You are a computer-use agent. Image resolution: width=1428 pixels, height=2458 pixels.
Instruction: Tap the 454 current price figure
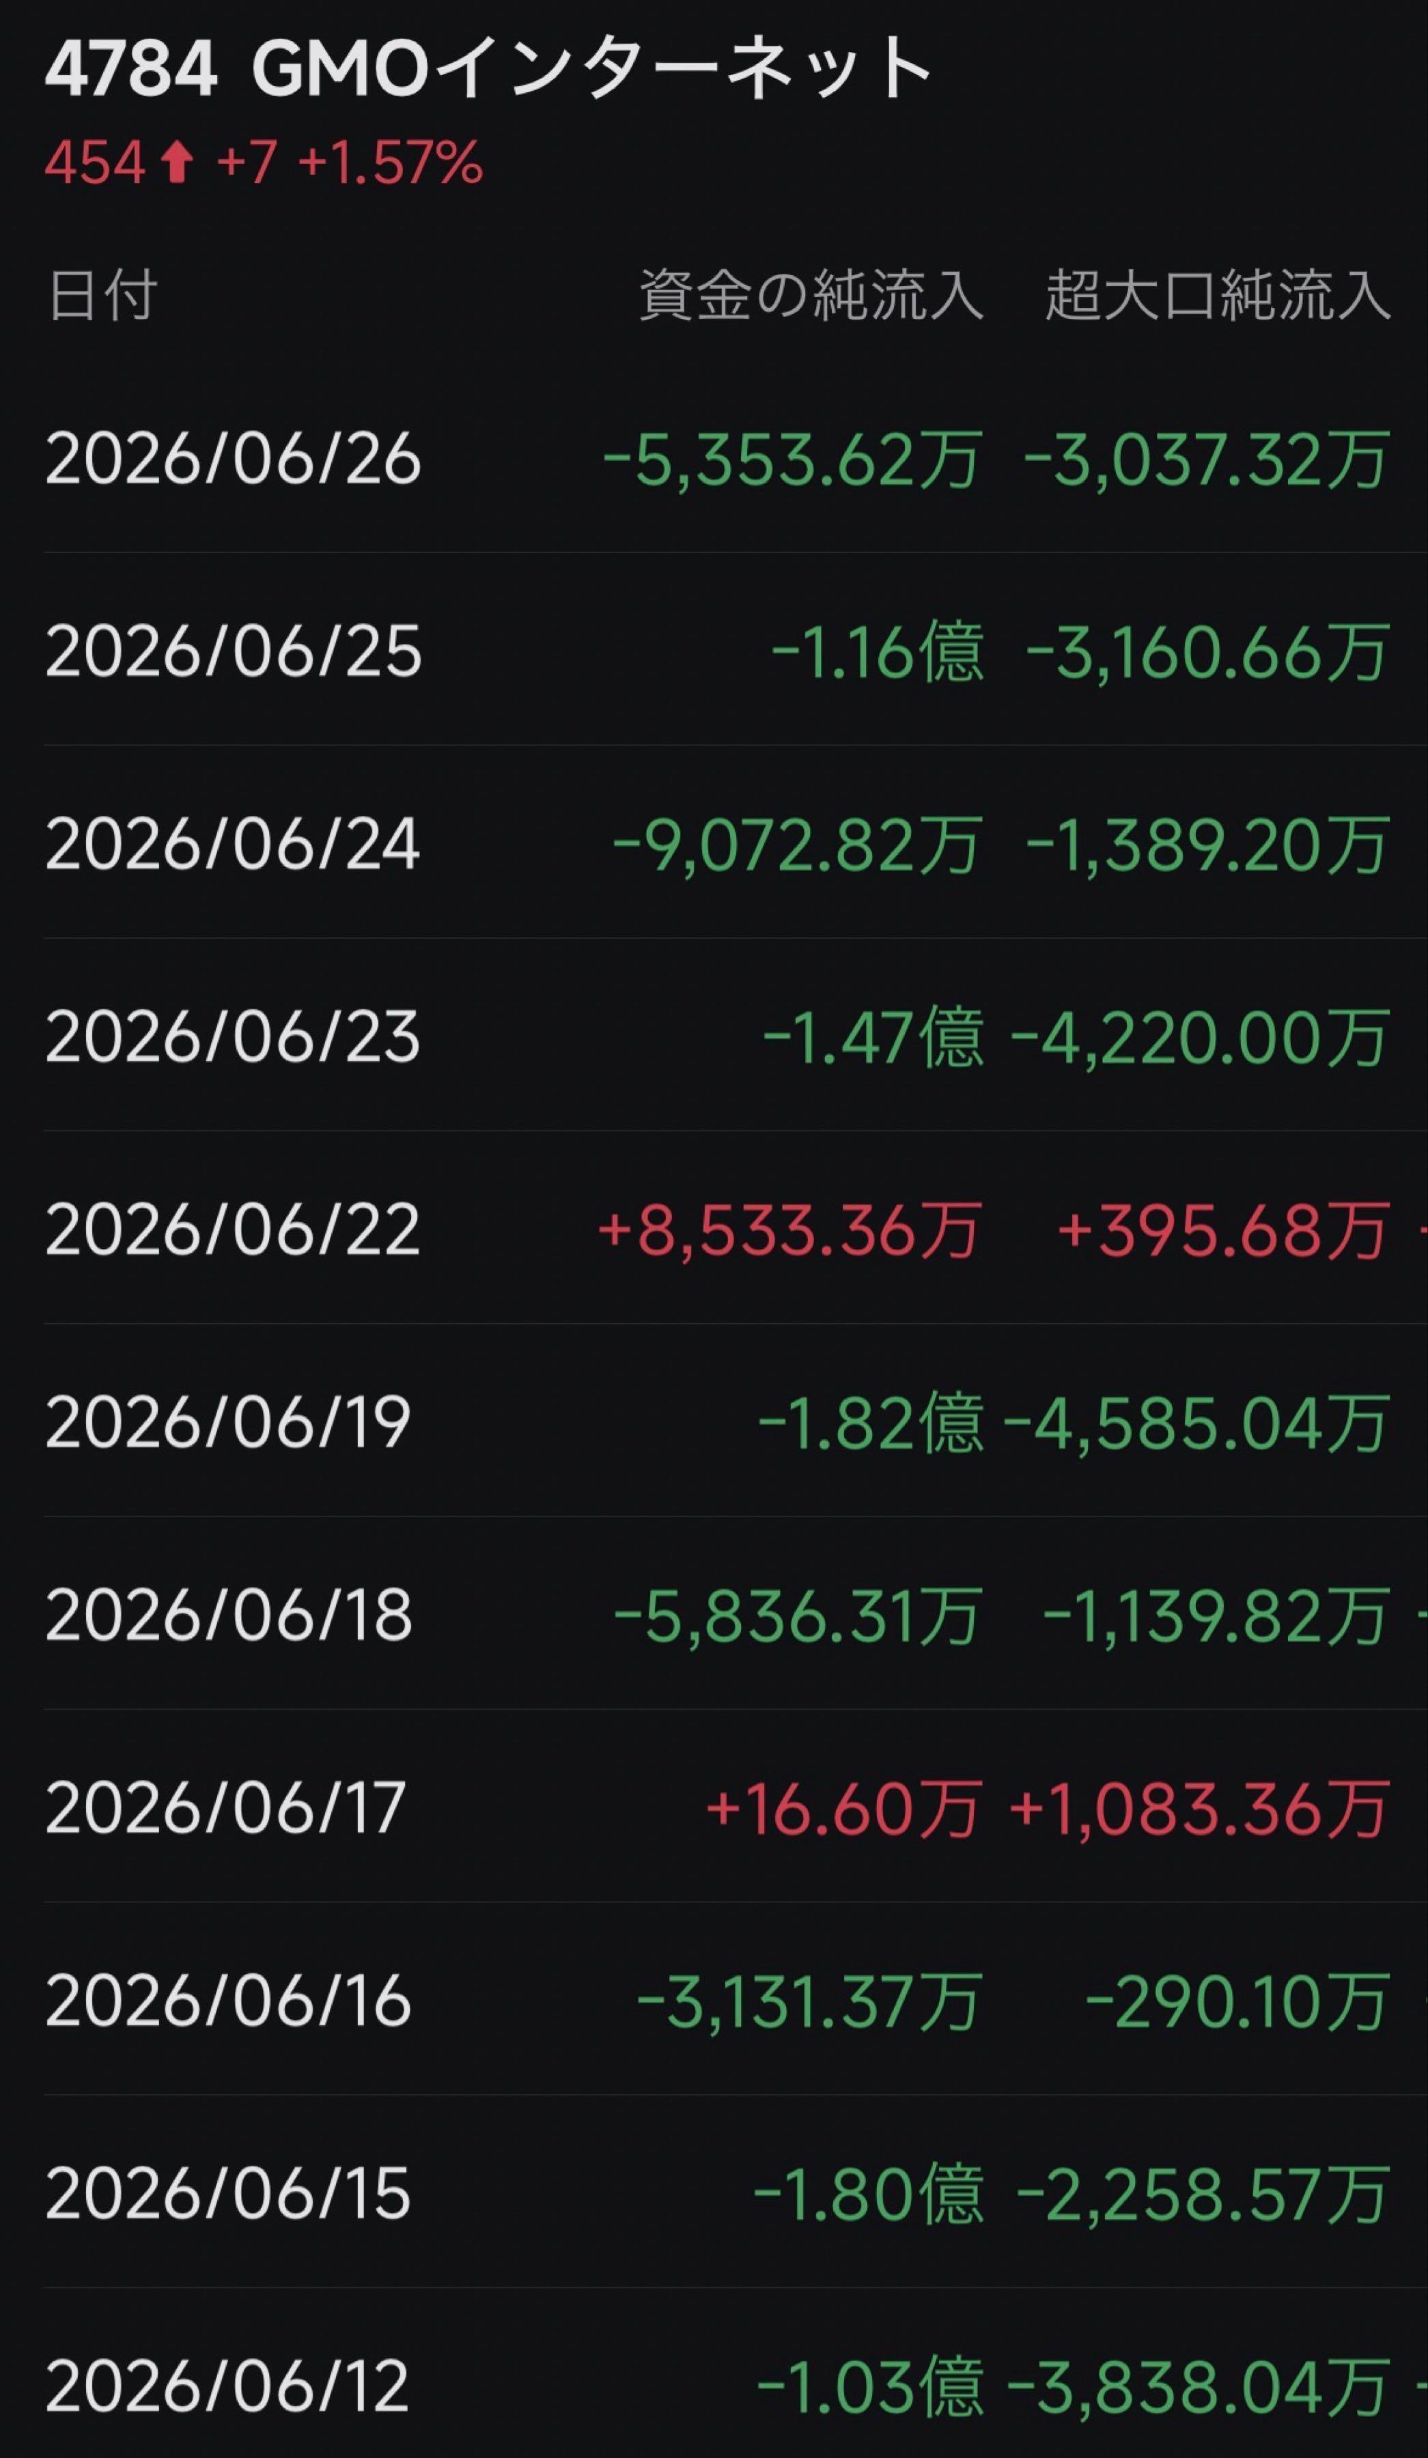coord(96,162)
